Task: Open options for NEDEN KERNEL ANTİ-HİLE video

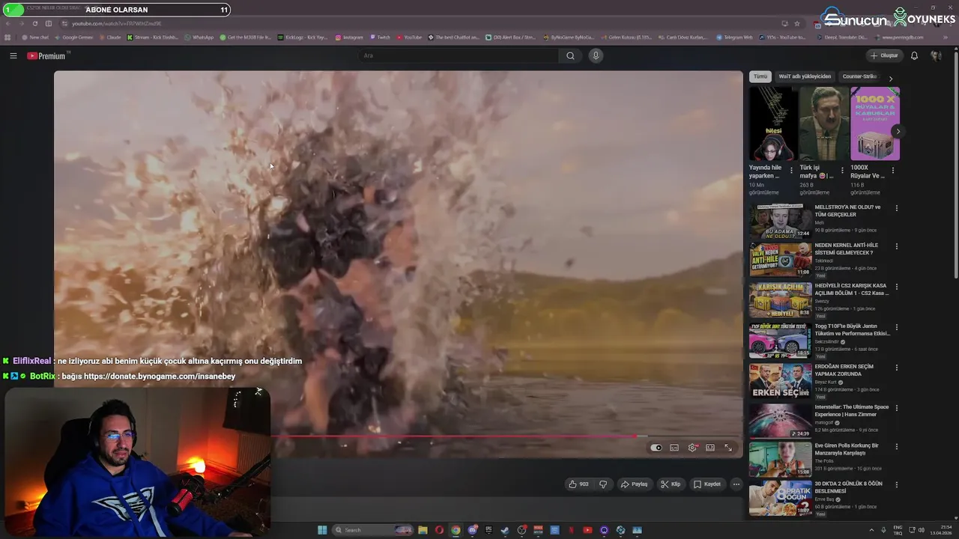Action: tap(896, 246)
